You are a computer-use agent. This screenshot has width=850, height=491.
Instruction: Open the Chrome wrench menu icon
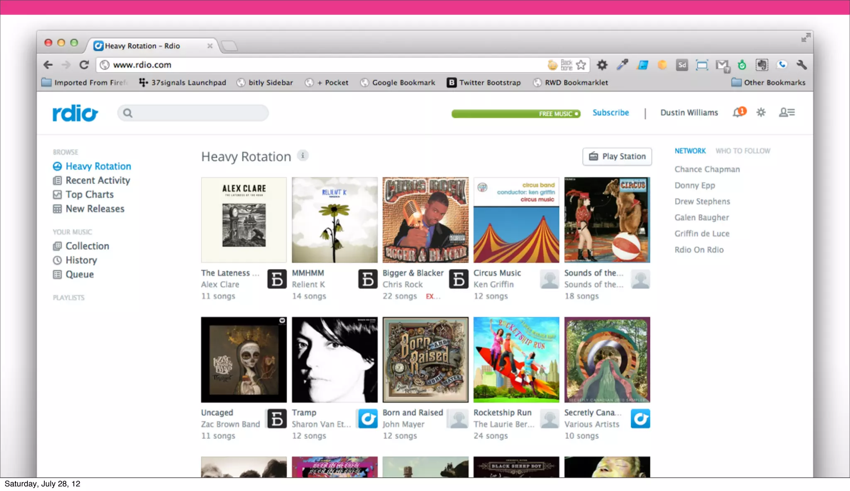[801, 65]
